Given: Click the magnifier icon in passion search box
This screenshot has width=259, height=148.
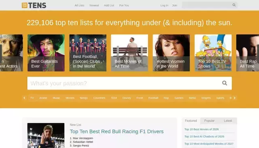Looking at the screenshot, I should [225, 83].
